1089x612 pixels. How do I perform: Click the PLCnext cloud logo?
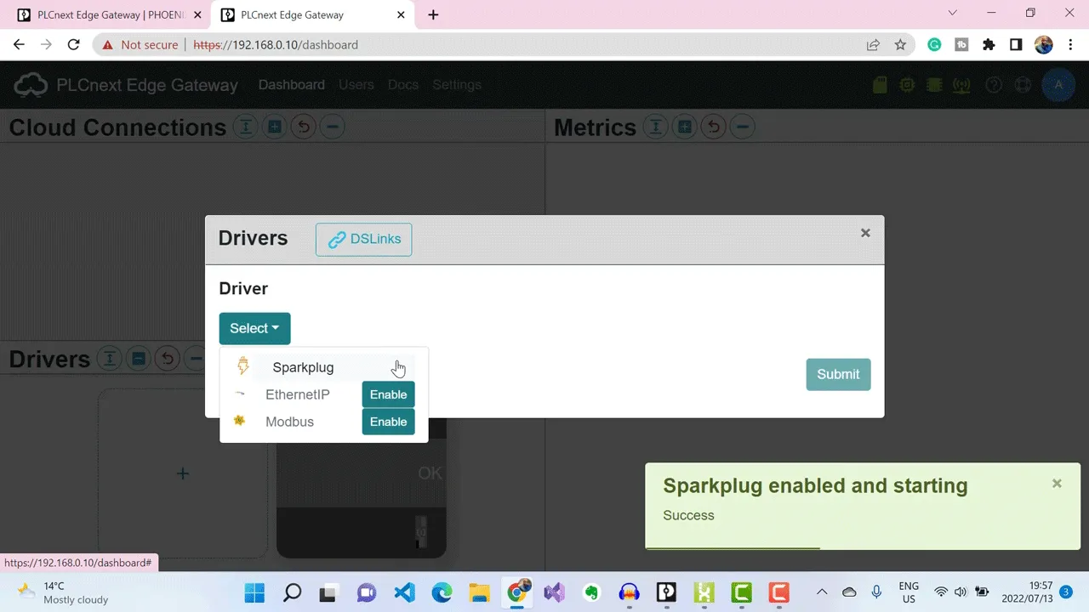(31, 85)
